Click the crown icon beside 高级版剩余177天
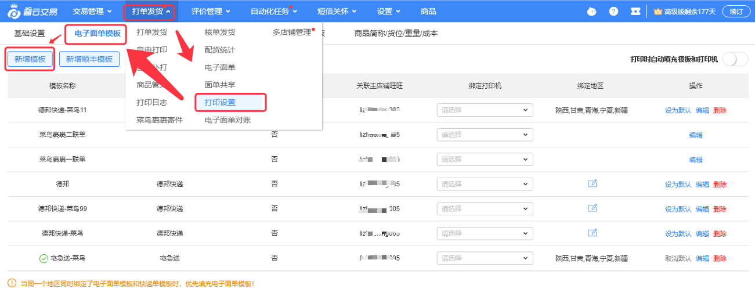Screen dimensions: 755x296 658,11
